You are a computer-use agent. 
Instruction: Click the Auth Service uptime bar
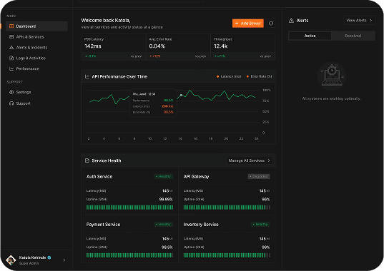[129, 208]
